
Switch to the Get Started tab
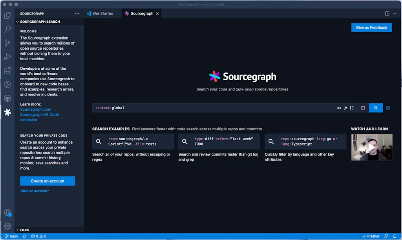[102, 13]
